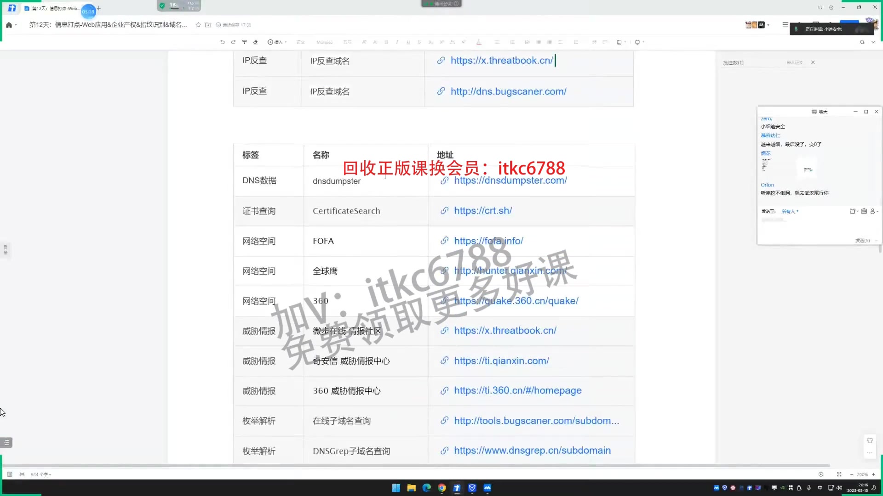Click the word count 944 dropdown
Viewport: 883px width, 496px height.
[41, 474]
